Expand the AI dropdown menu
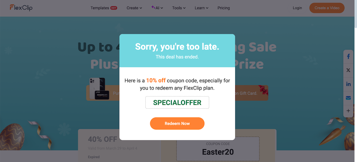Viewport: 357px width, 162px height. [157, 8]
